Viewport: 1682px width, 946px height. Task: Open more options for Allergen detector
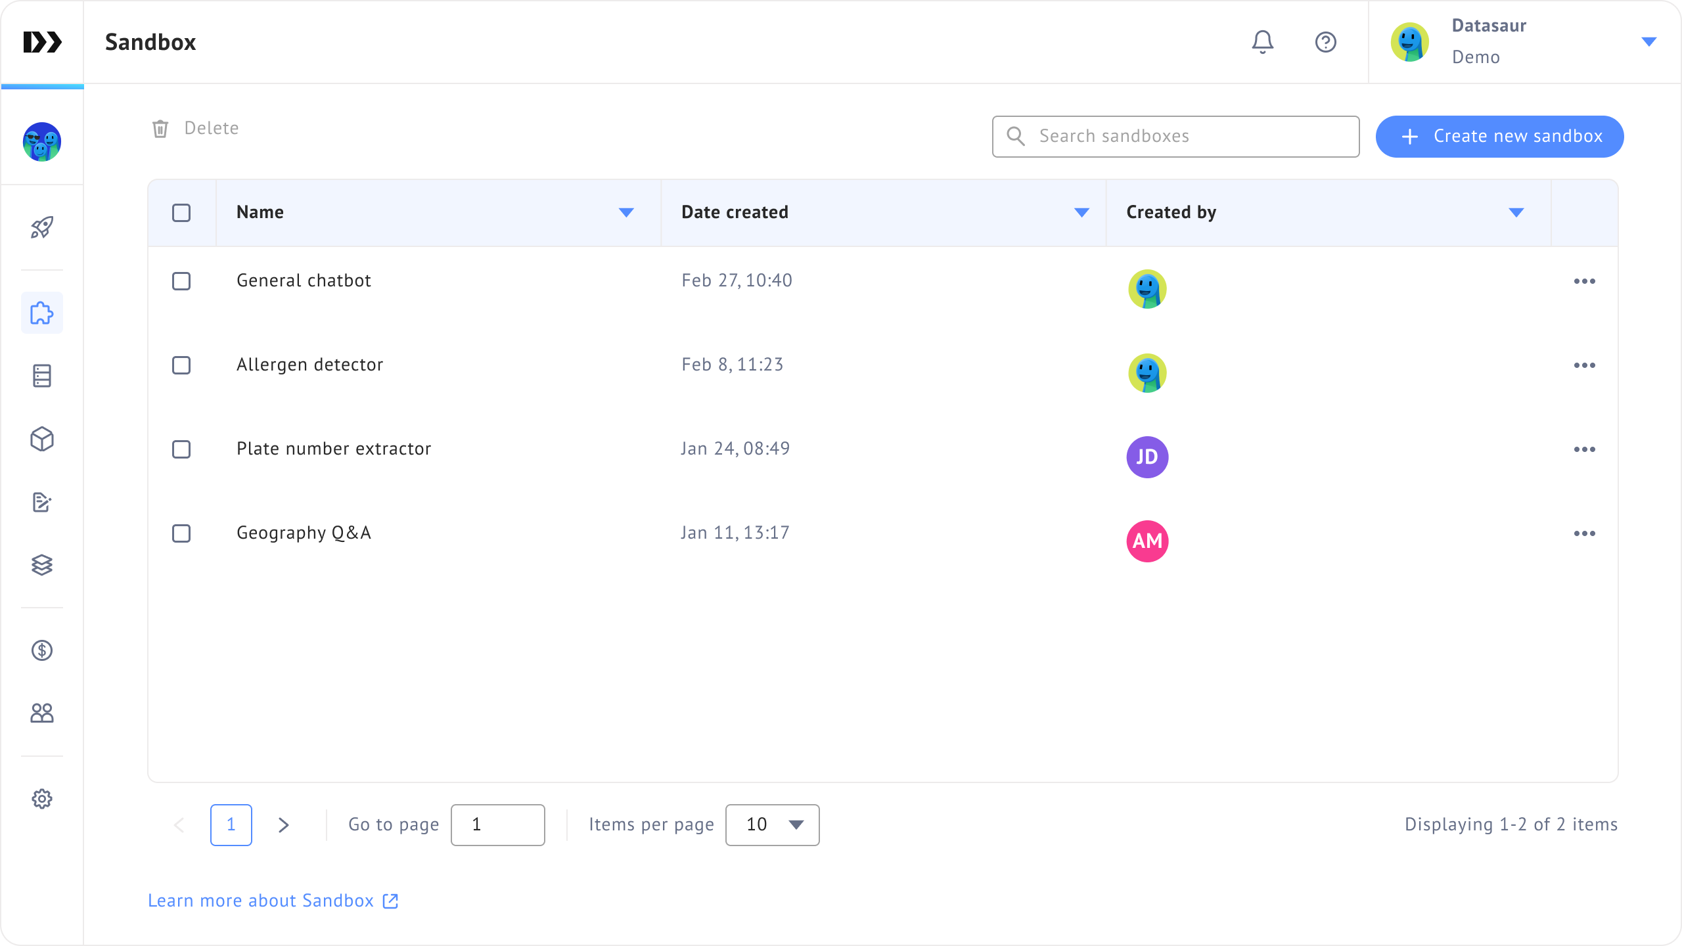click(x=1584, y=365)
